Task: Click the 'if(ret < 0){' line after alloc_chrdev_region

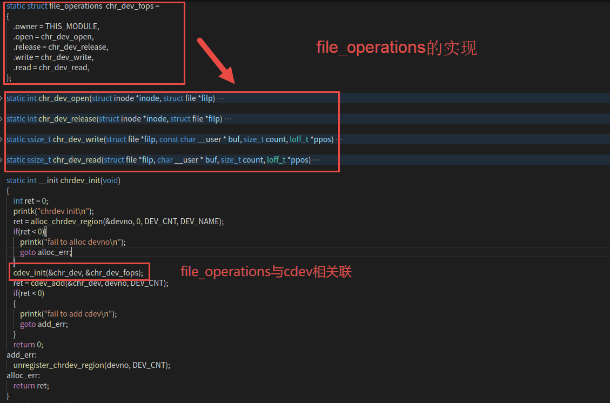Action: (30, 232)
